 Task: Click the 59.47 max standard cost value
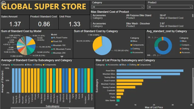(163, 15)
